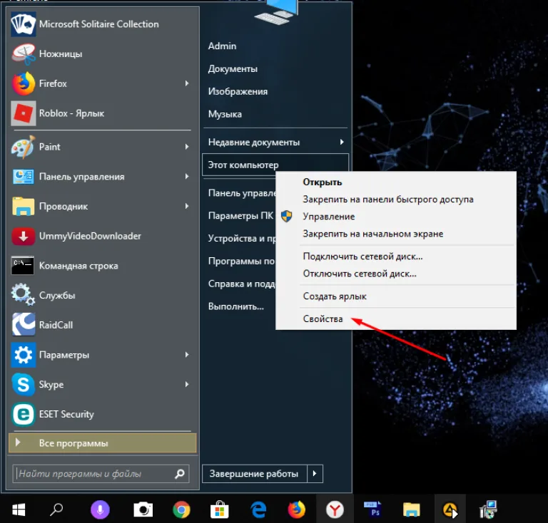Launch the Scissors (Ножницы) snipping icon
Viewport: 548px width, 523px height.
point(23,53)
